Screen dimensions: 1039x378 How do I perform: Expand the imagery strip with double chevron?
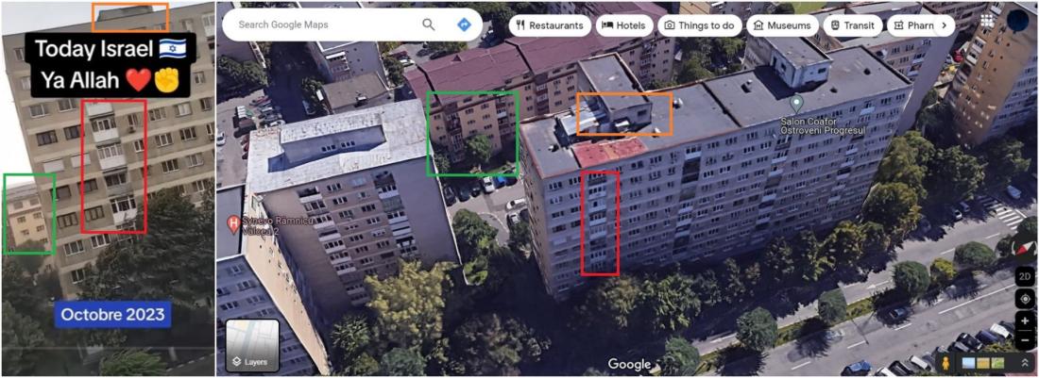[x=1025, y=363]
